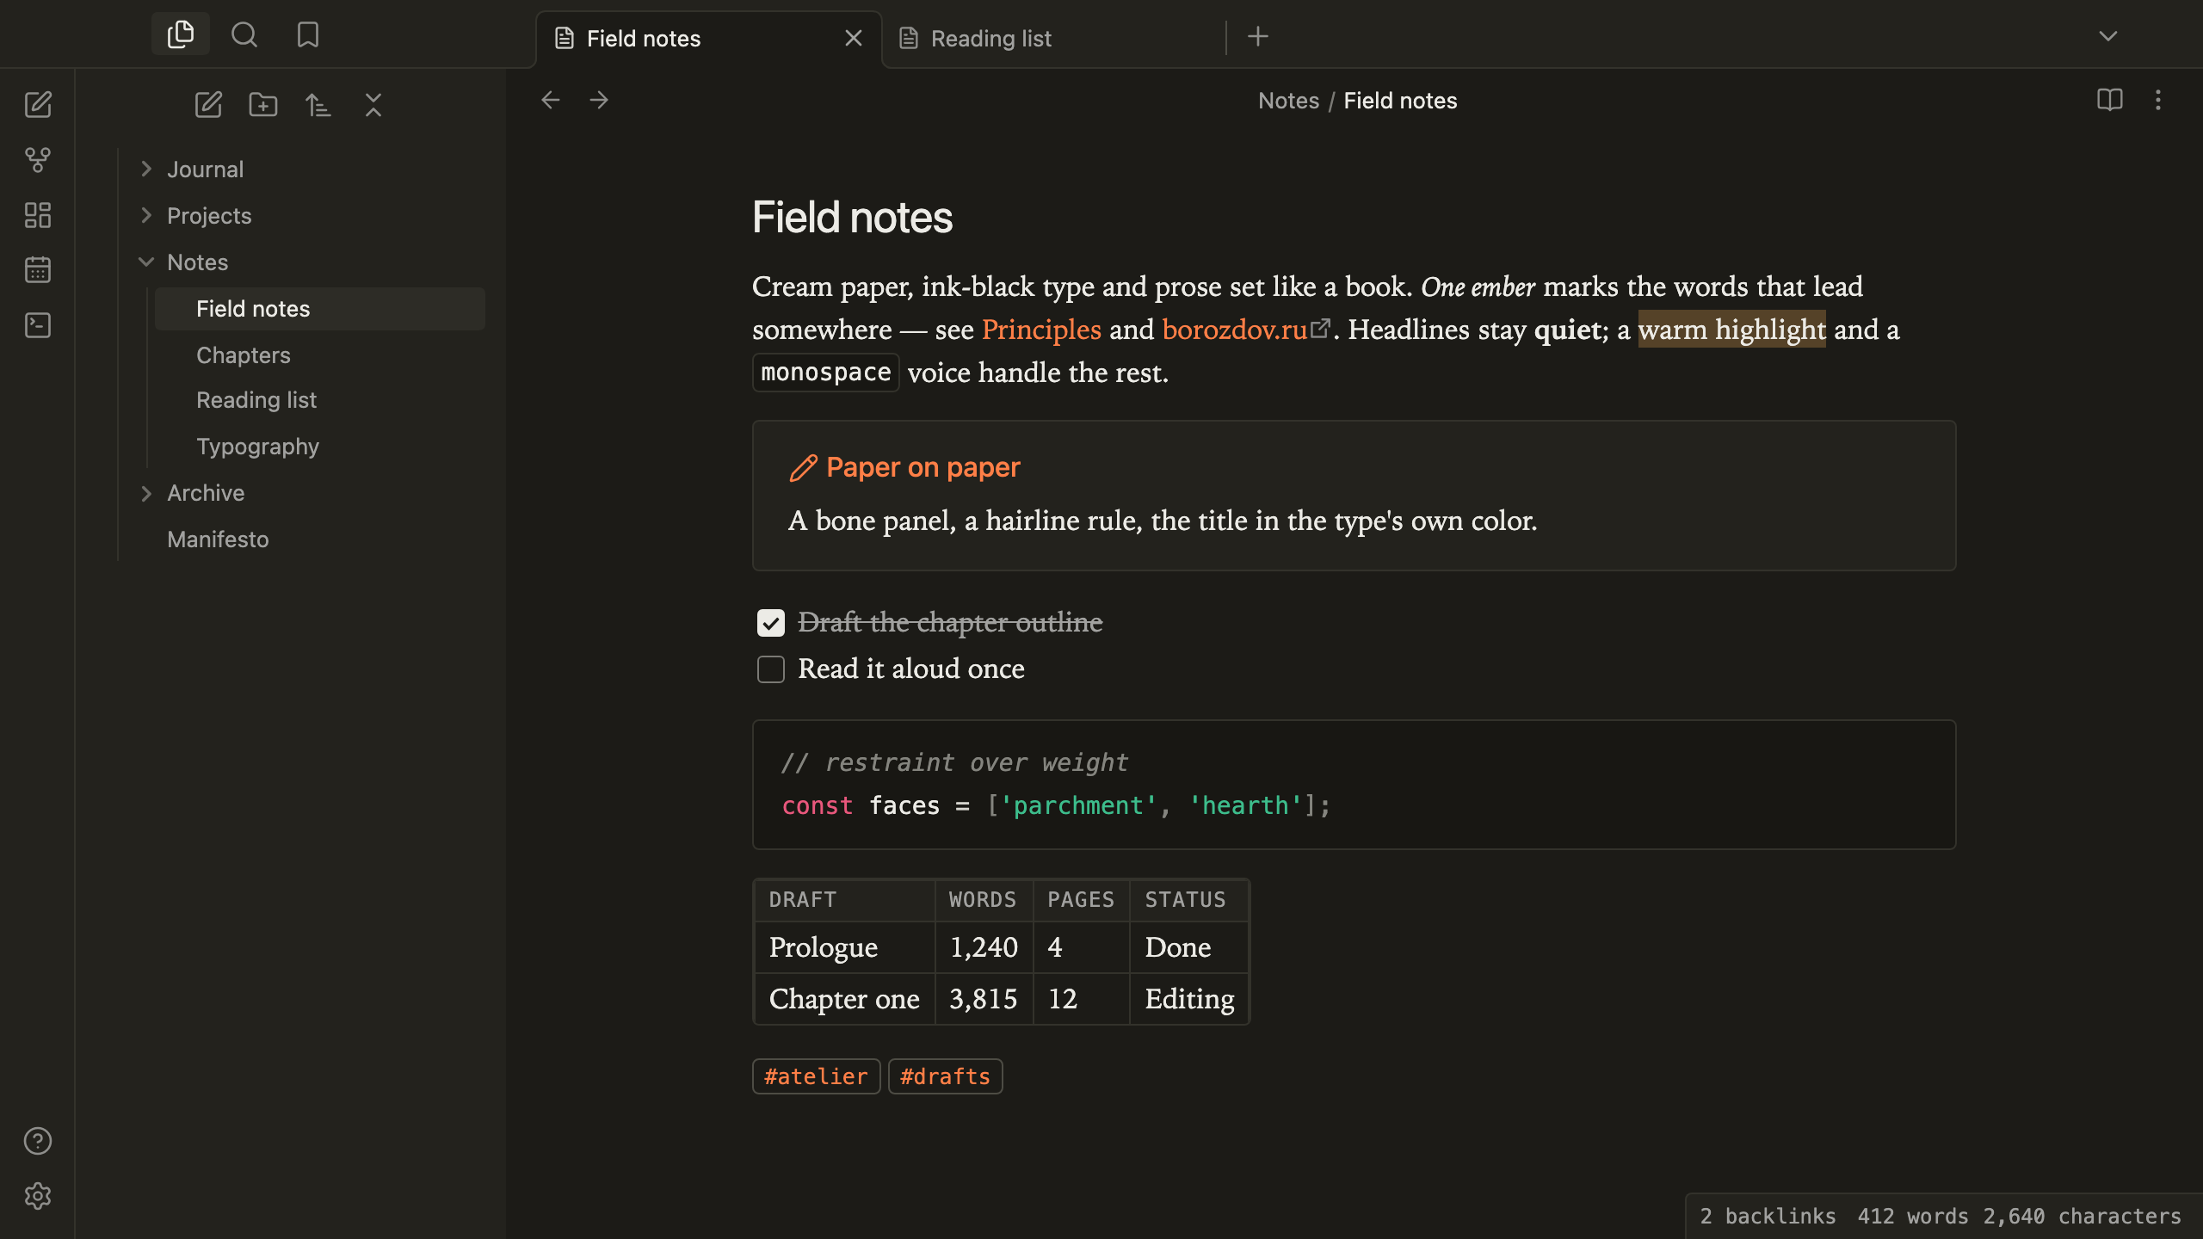The image size is (2203, 1239).
Task: Click 2,640 characters in status bar
Action: [x=2082, y=1216]
